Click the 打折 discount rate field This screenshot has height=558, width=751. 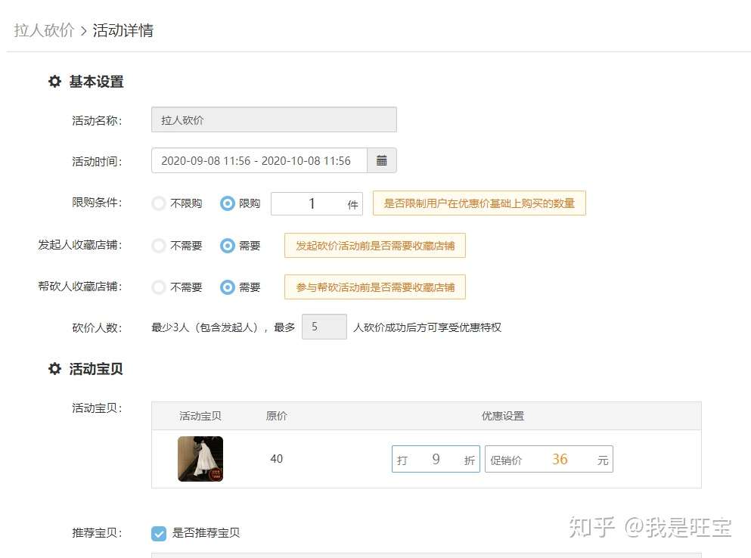coord(436,460)
